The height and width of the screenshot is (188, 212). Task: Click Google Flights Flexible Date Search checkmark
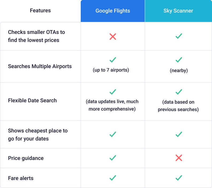tap(113, 92)
